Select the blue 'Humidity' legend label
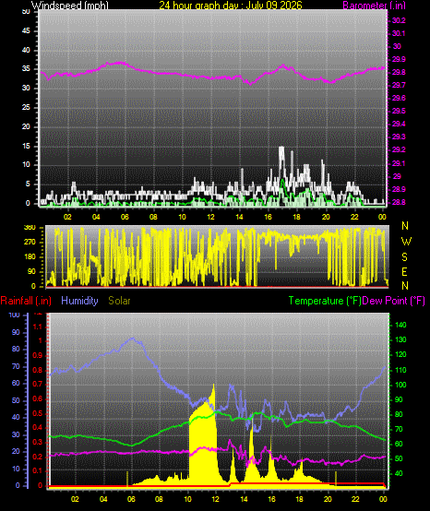 coord(79,301)
